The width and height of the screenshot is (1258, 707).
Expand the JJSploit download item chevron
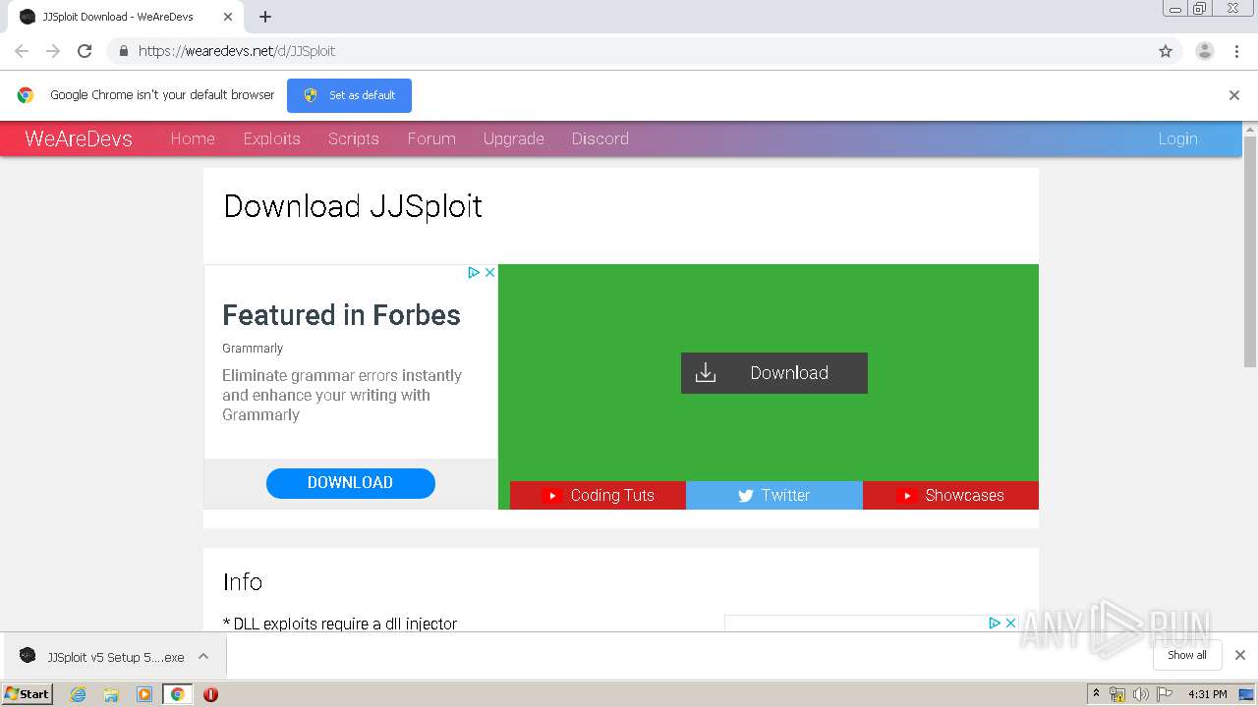(203, 656)
